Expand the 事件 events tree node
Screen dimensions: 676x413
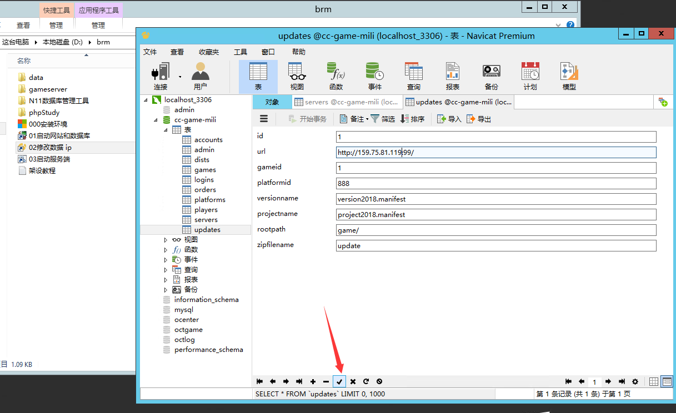tap(166, 260)
